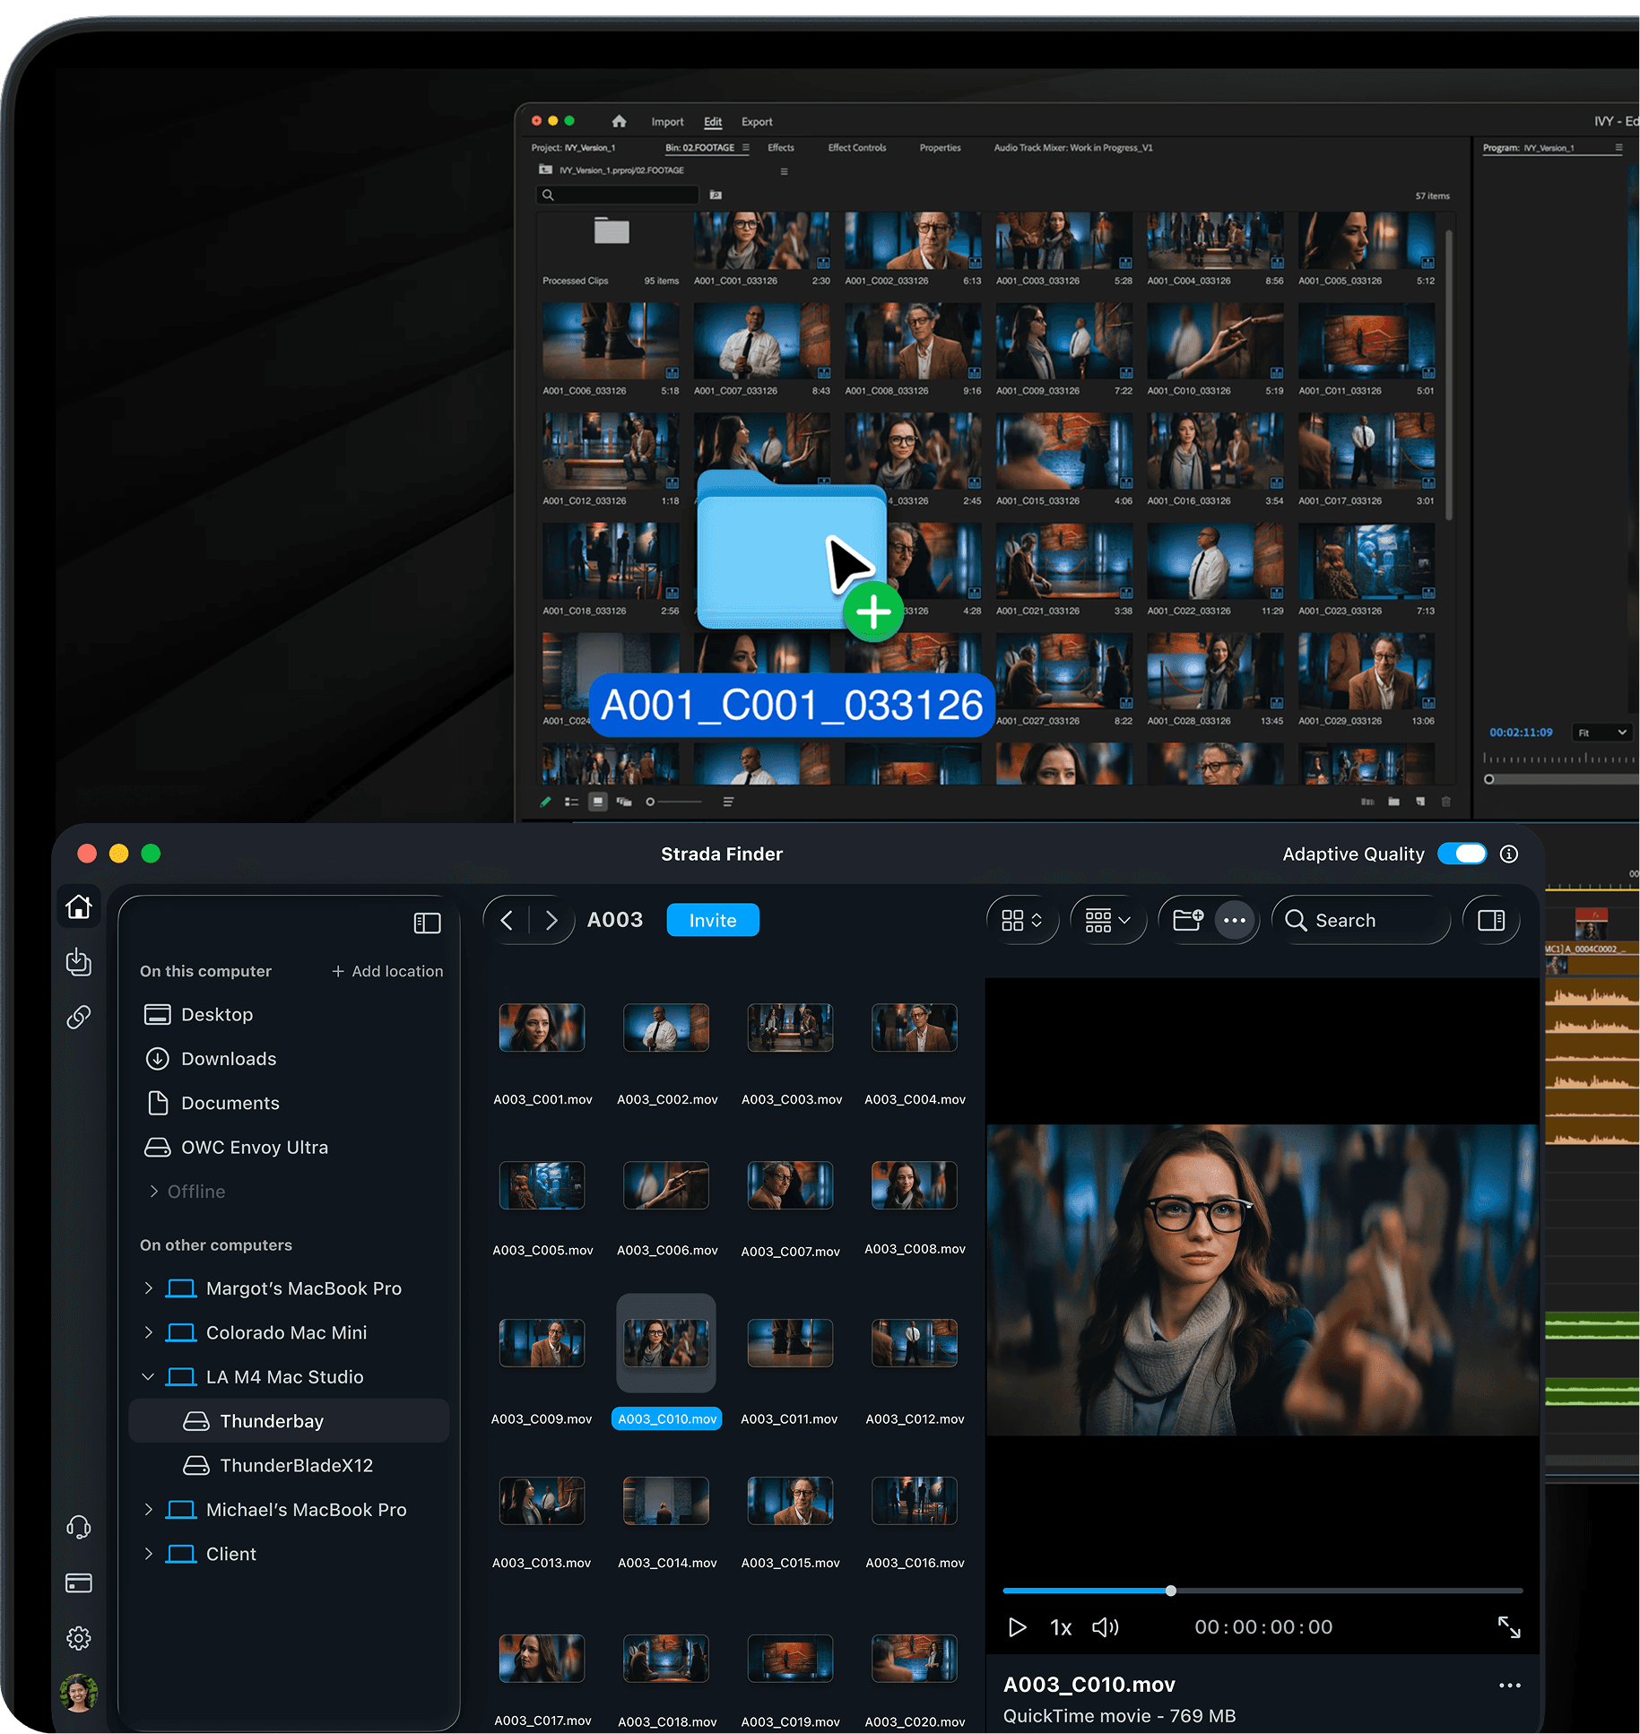This screenshot has width=1640, height=1734.
Task: Switch to Effect Controls panel tab
Action: pos(857,148)
